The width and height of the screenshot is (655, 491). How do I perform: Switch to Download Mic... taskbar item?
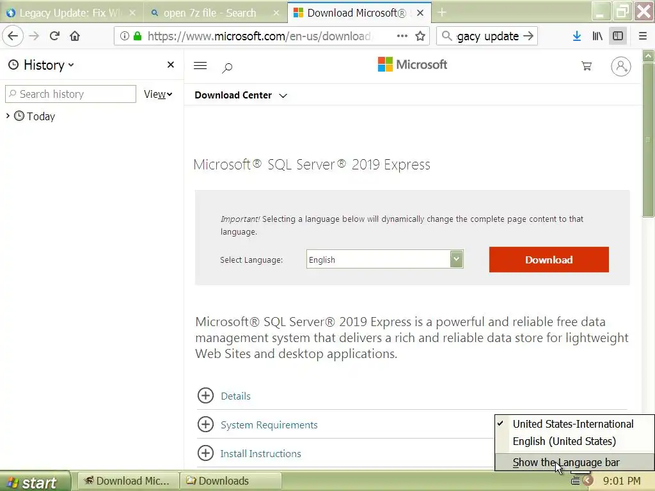128,481
